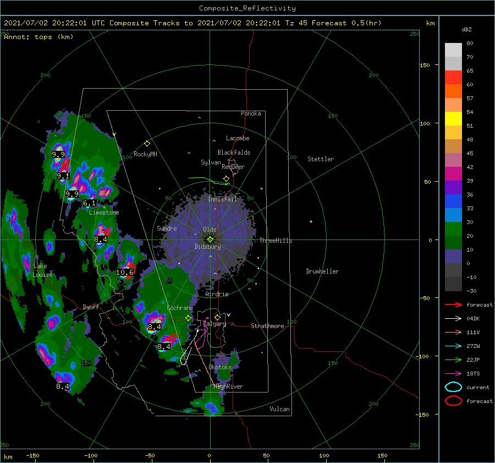Image resolution: width=495 pixels, height=463 pixels.
Task: Click the cyan current storm ellipse legend icon
Action: pos(453,387)
